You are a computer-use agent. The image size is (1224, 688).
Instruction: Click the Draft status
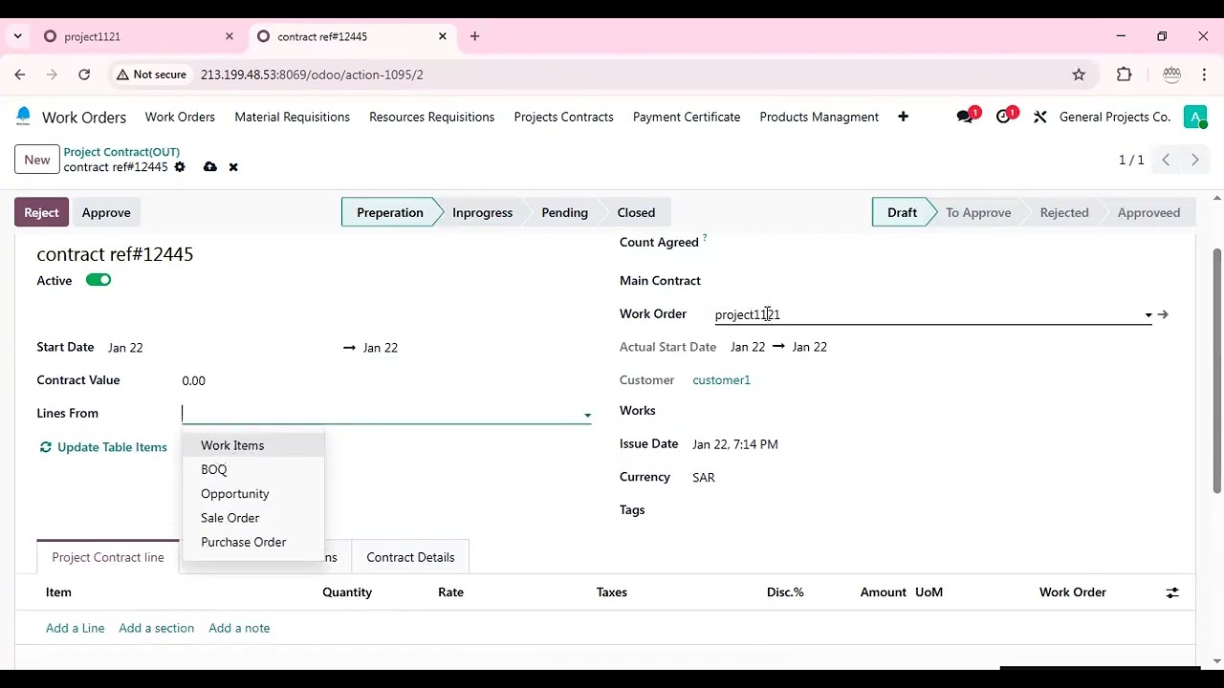point(902,212)
